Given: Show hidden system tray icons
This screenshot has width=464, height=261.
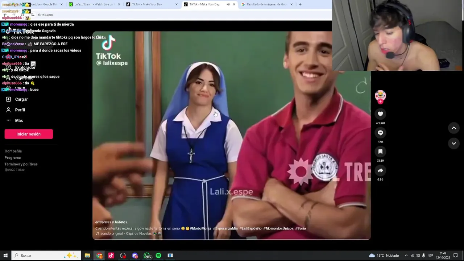Looking at the screenshot, I should click(406, 256).
